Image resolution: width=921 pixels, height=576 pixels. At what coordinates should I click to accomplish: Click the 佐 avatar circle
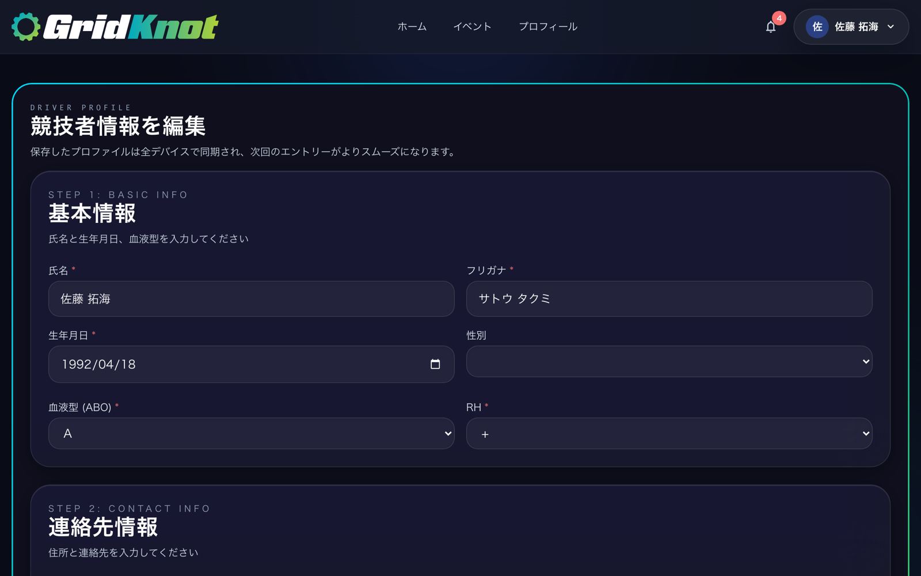coord(817,26)
